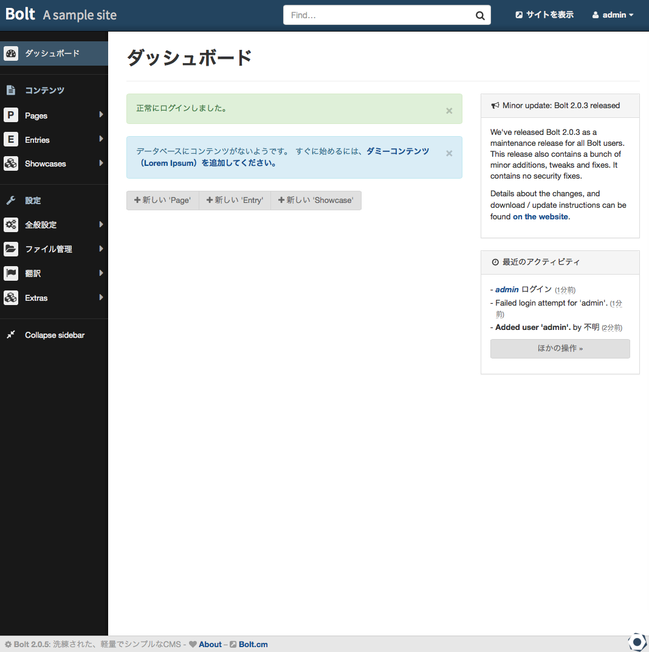Image resolution: width=649 pixels, height=652 pixels.
Task: Click 新しい 'Entry' button
Action: 235,200
